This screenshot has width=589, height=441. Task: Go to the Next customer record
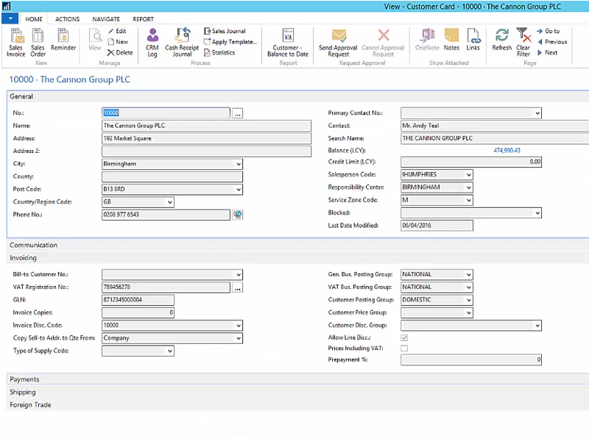coord(547,53)
